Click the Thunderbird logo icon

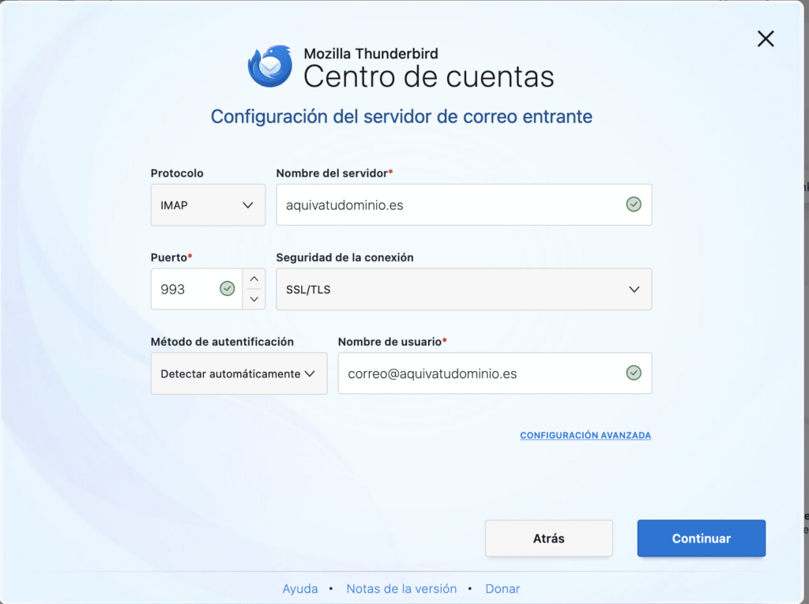coord(270,66)
